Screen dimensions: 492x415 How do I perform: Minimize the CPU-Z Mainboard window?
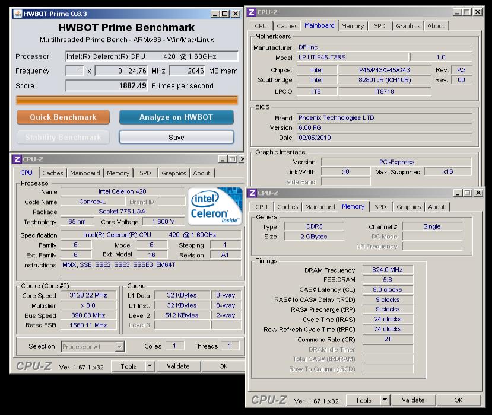tap(457, 12)
